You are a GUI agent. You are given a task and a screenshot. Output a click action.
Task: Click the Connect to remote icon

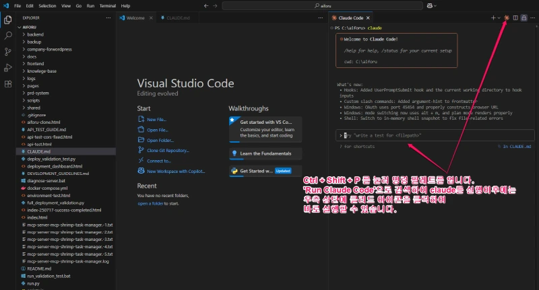pos(141,160)
